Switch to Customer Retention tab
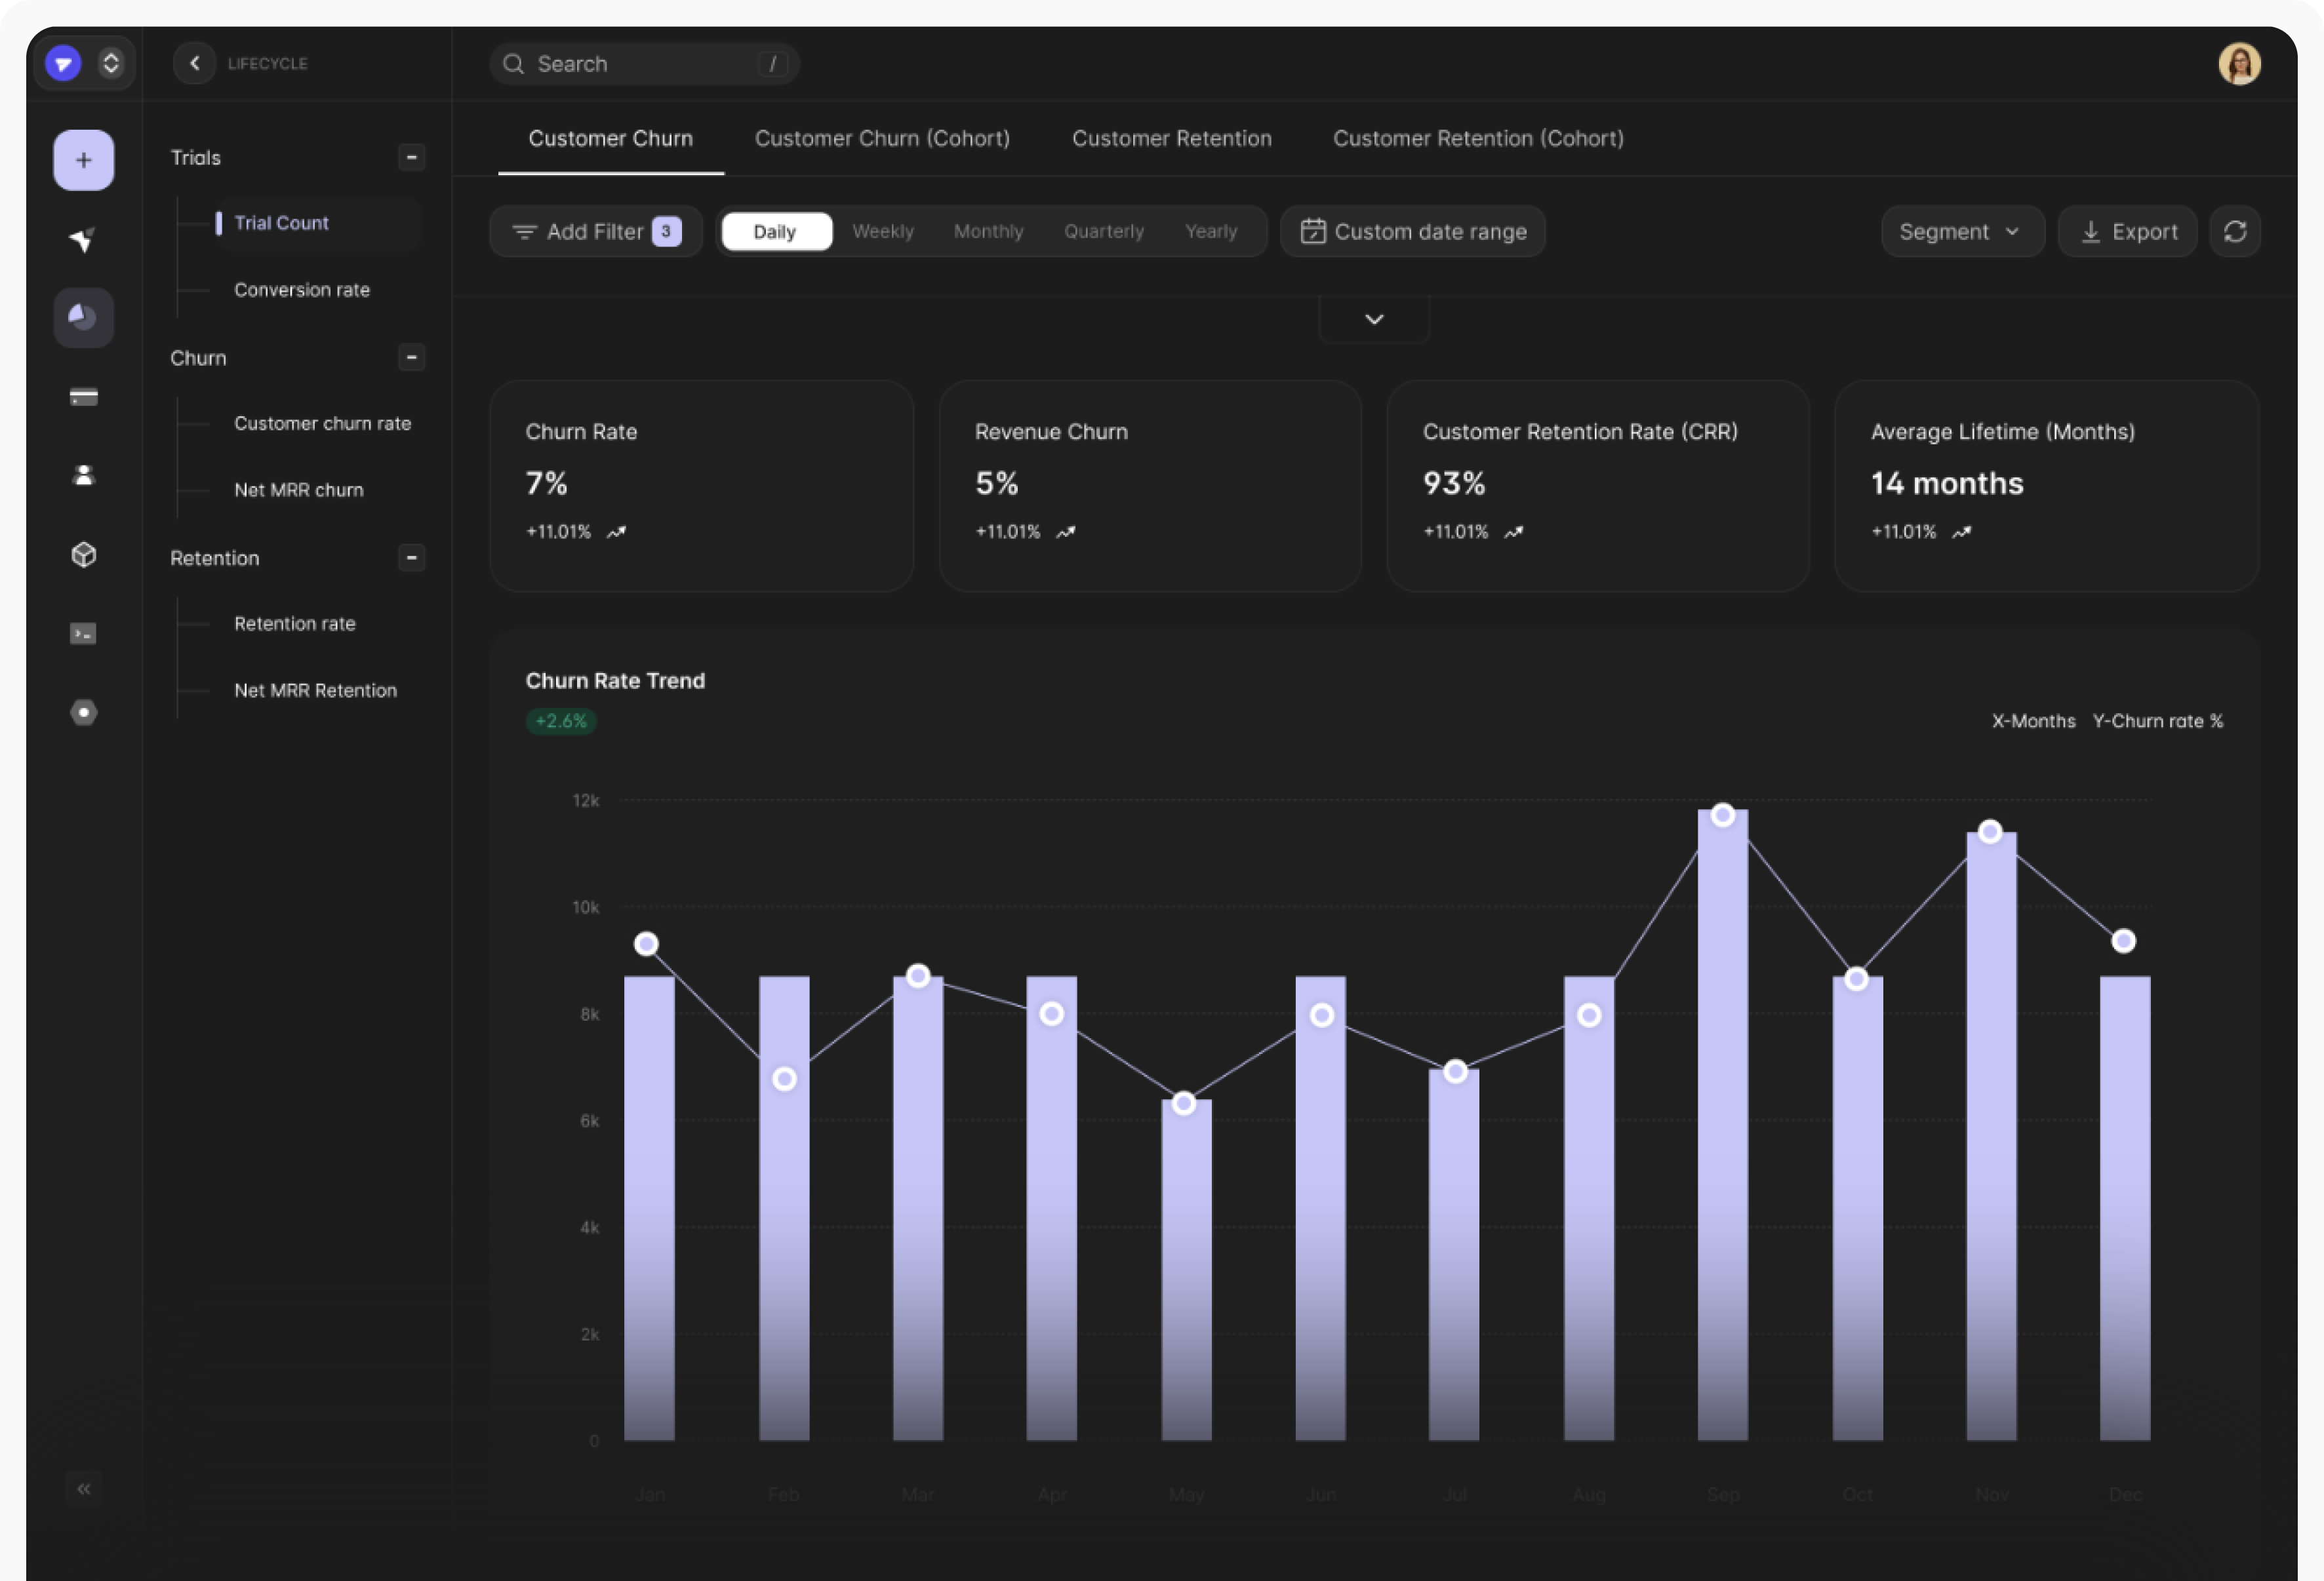The image size is (2324, 1581). [x=1171, y=139]
